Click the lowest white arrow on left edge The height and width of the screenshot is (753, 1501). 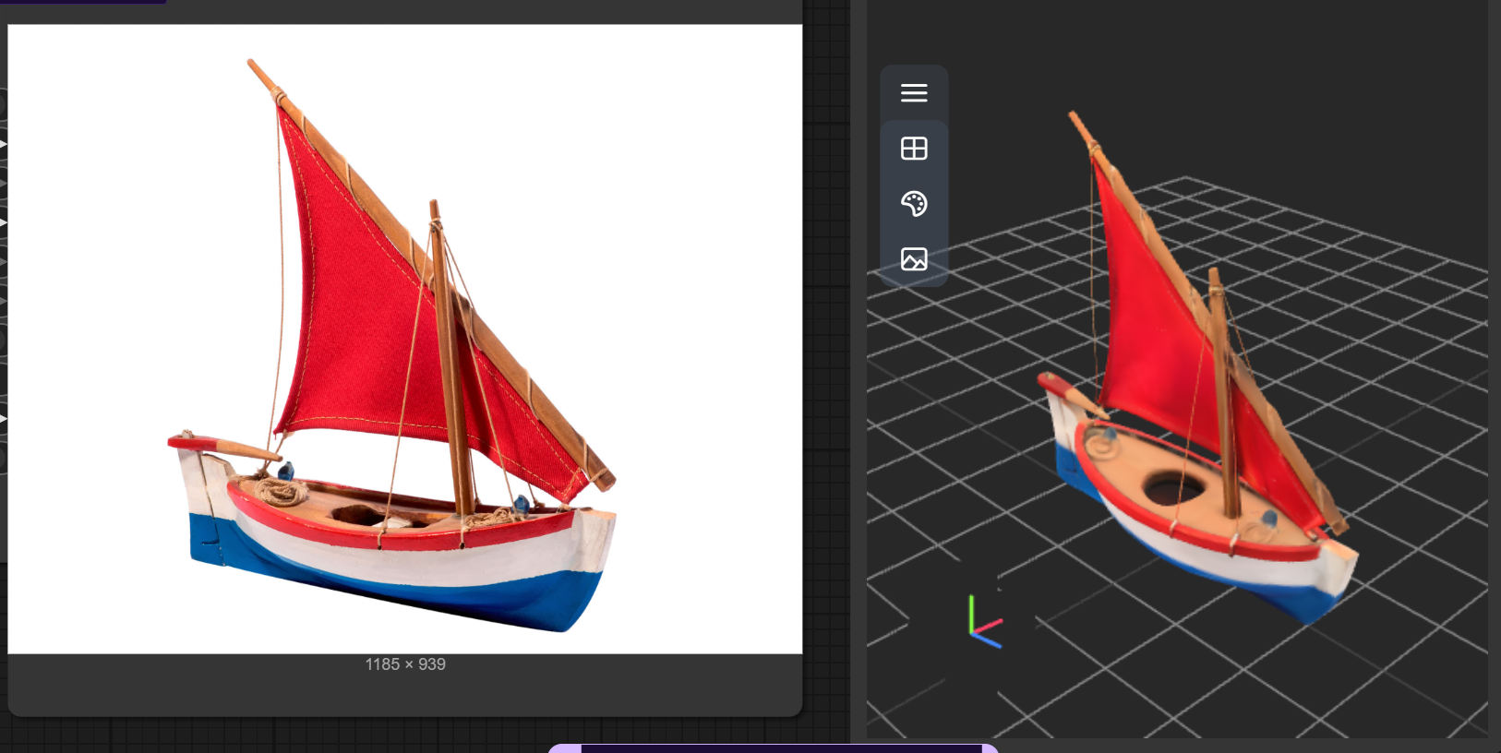tap(4, 419)
